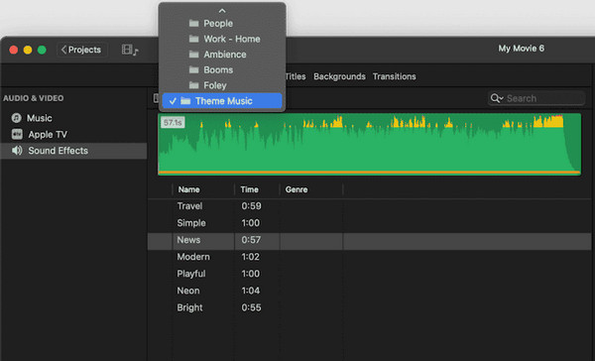Select the Bright track row
This screenshot has width=595, height=361.
coord(369,307)
